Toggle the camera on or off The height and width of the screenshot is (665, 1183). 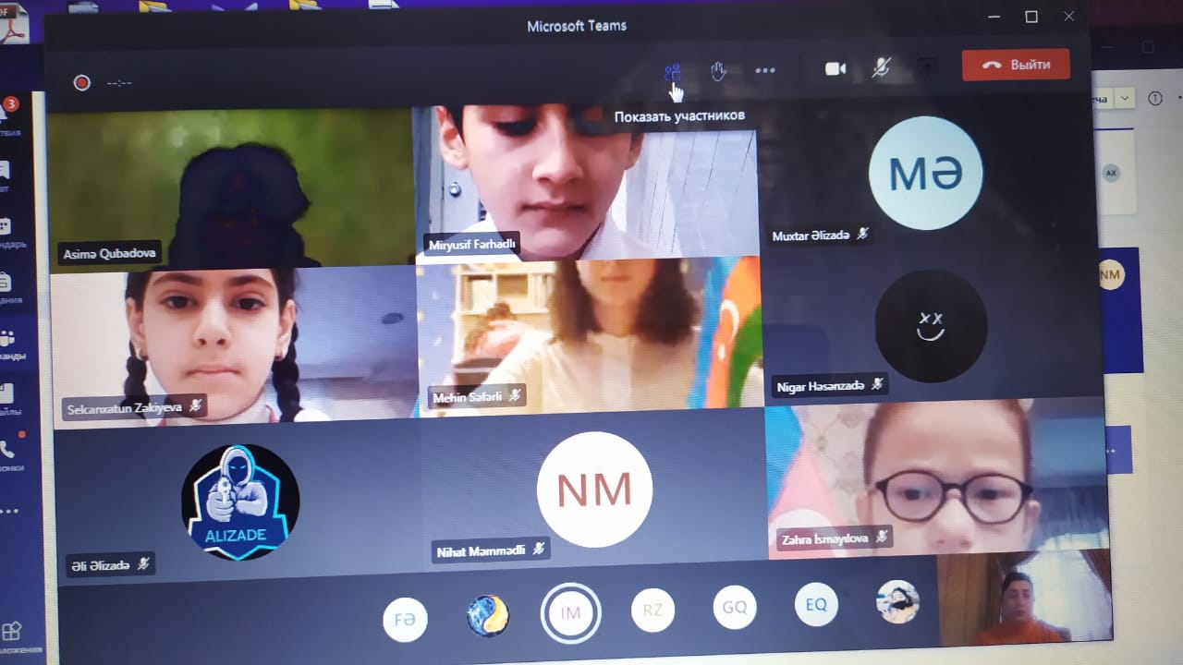point(835,69)
